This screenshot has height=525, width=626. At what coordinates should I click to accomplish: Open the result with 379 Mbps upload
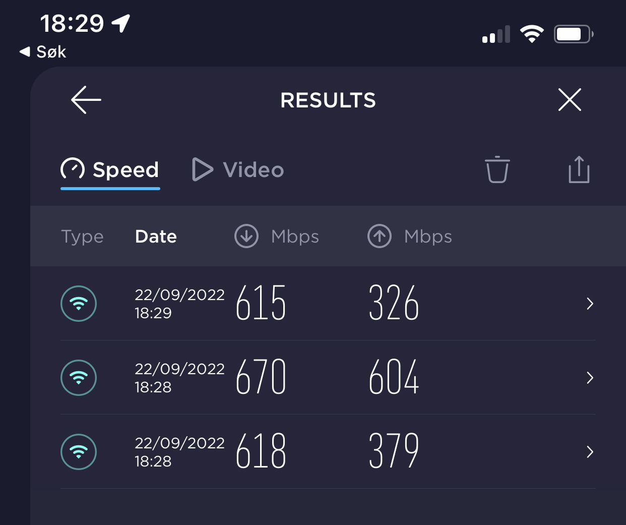[x=394, y=451]
